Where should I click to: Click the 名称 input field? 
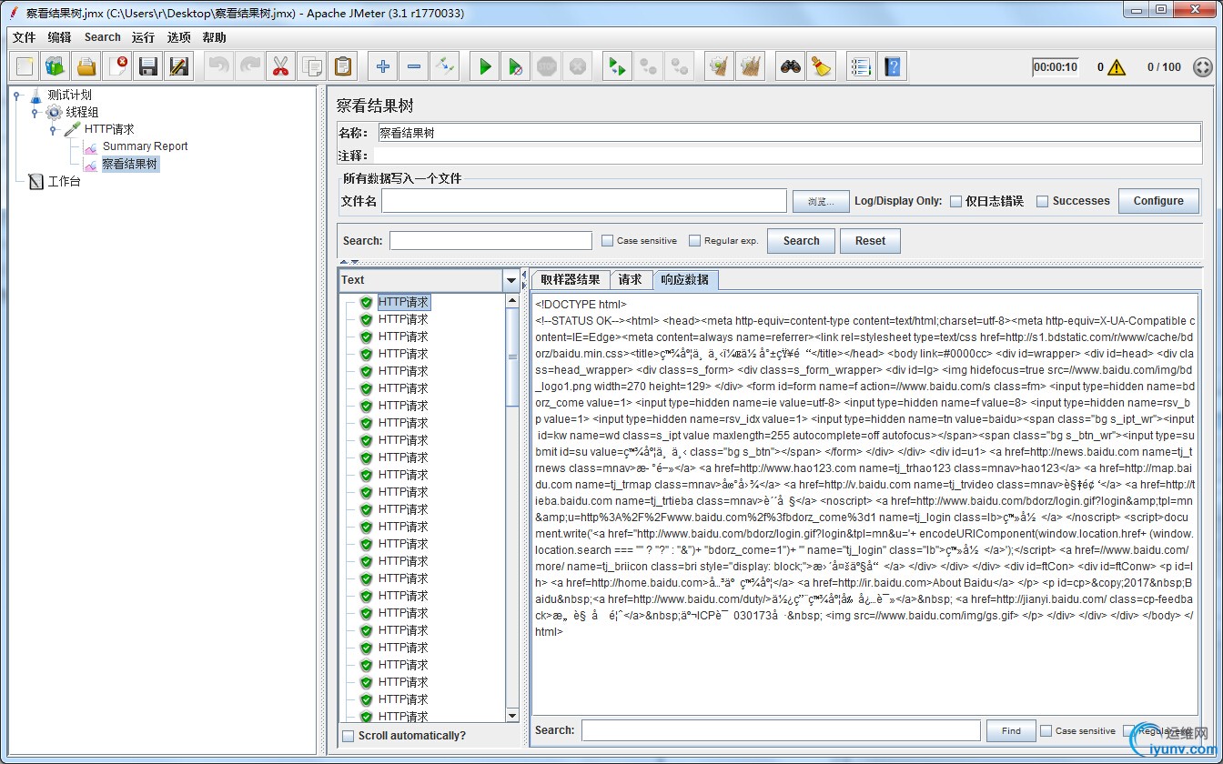click(789, 133)
